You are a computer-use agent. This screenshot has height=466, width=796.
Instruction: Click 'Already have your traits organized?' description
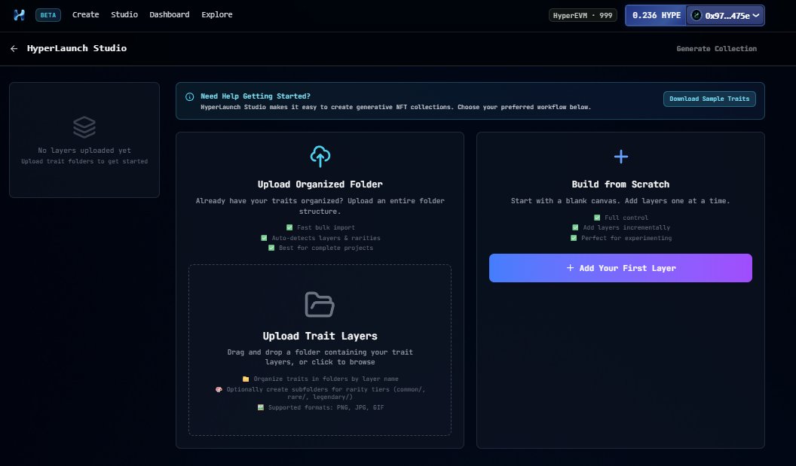pyautogui.click(x=320, y=206)
